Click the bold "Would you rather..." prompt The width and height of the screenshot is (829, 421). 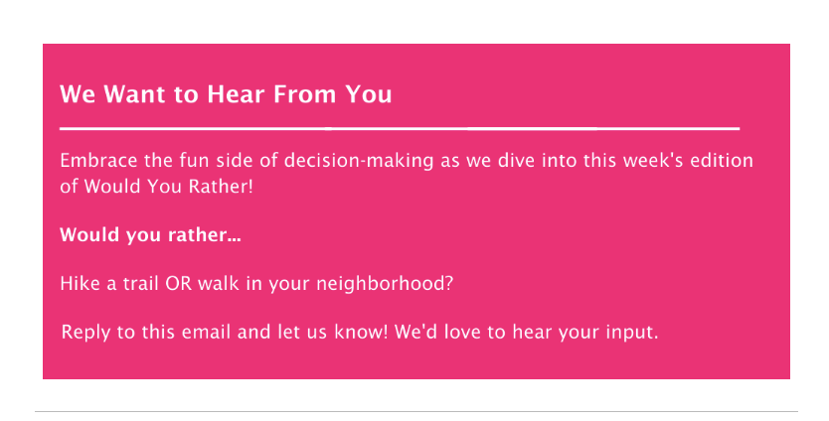(x=151, y=235)
